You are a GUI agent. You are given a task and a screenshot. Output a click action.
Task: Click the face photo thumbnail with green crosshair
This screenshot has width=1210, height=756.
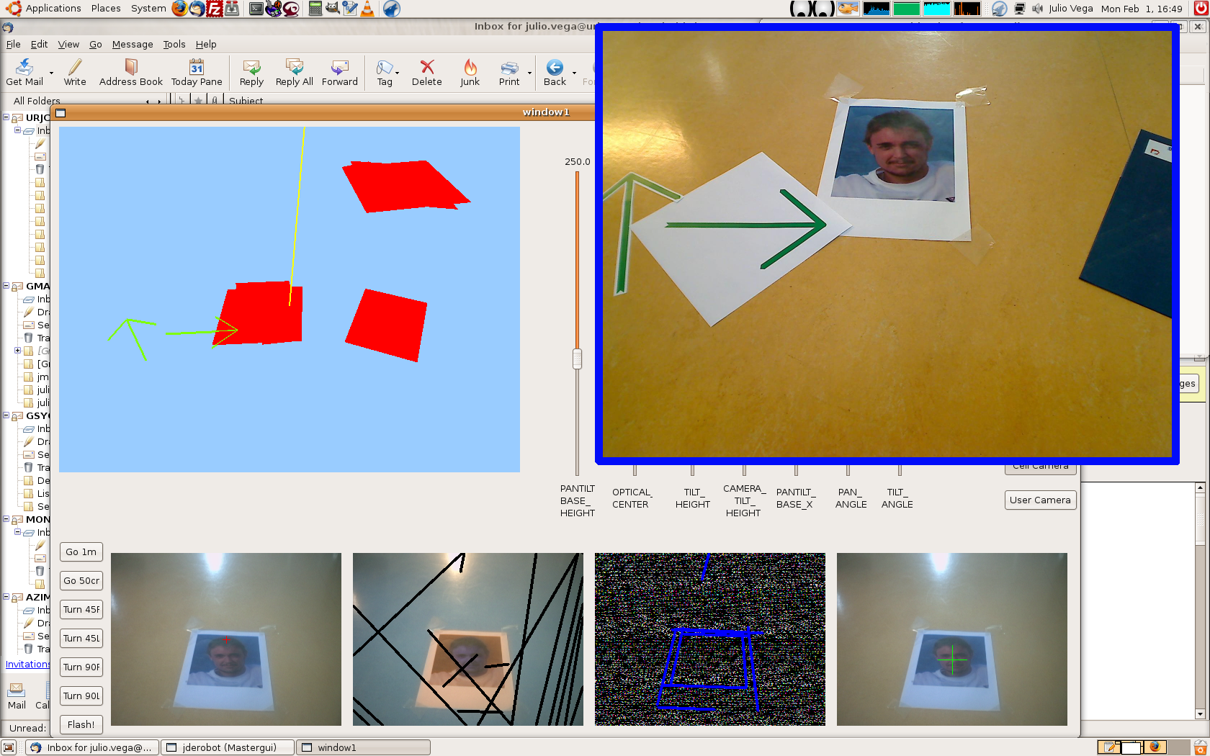pos(951,639)
